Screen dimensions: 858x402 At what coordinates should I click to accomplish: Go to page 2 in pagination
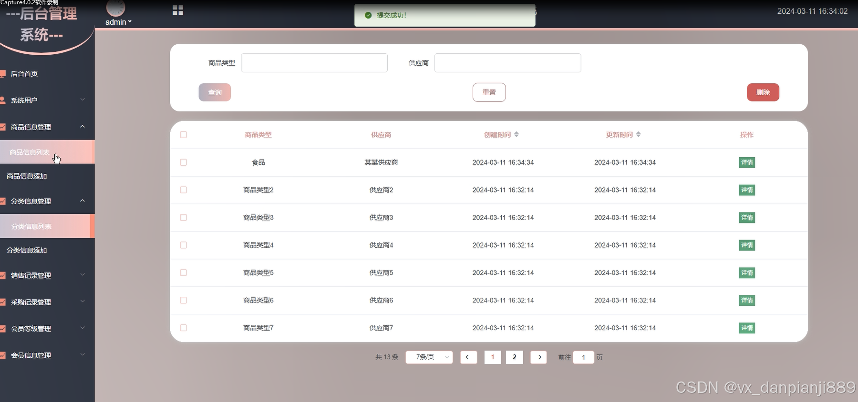(x=514, y=357)
